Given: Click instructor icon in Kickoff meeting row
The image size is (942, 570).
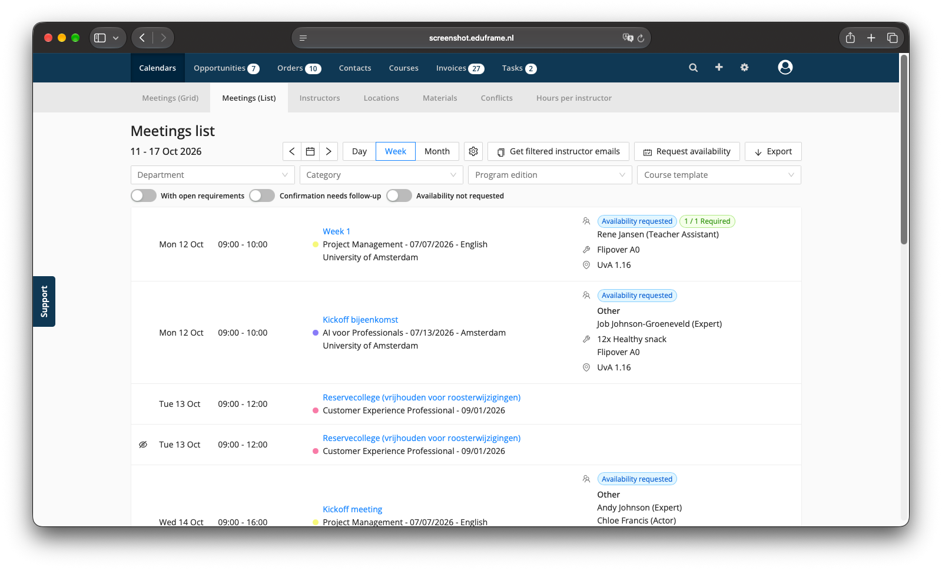Looking at the screenshot, I should 586,479.
